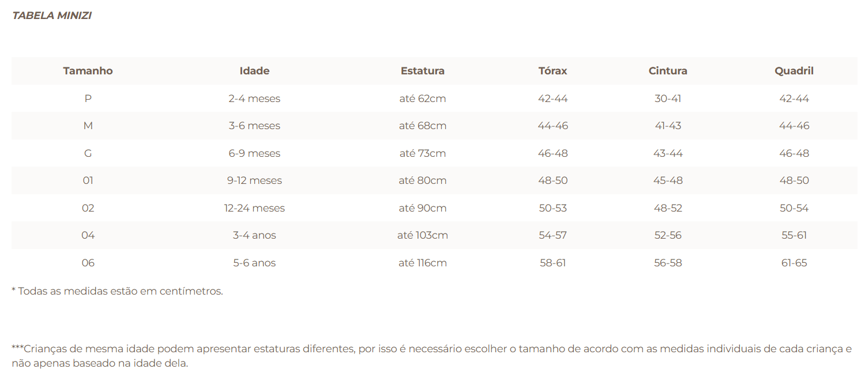This screenshot has height=373, width=865.
Task: Click the 58-61 Tórax value
Action: pyautogui.click(x=553, y=263)
